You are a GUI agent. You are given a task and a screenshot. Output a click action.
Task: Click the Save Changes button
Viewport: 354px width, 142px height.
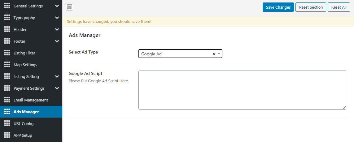pyautogui.click(x=278, y=7)
